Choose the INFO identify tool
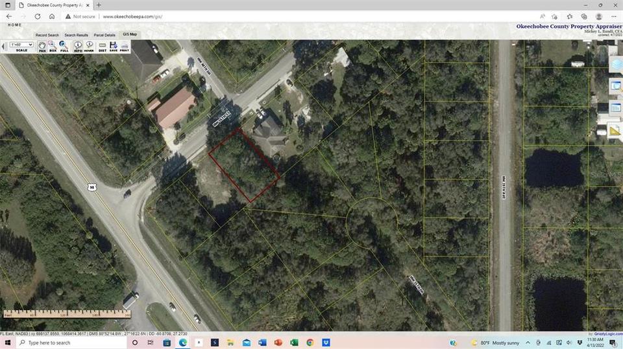623x349 pixels. click(x=78, y=47)
